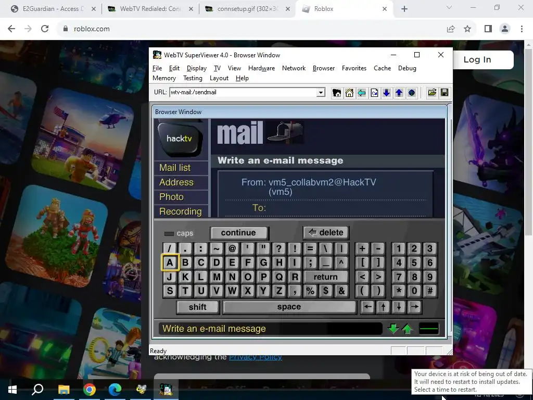Click the blue up arrow toolbar icon

point(399,93)
